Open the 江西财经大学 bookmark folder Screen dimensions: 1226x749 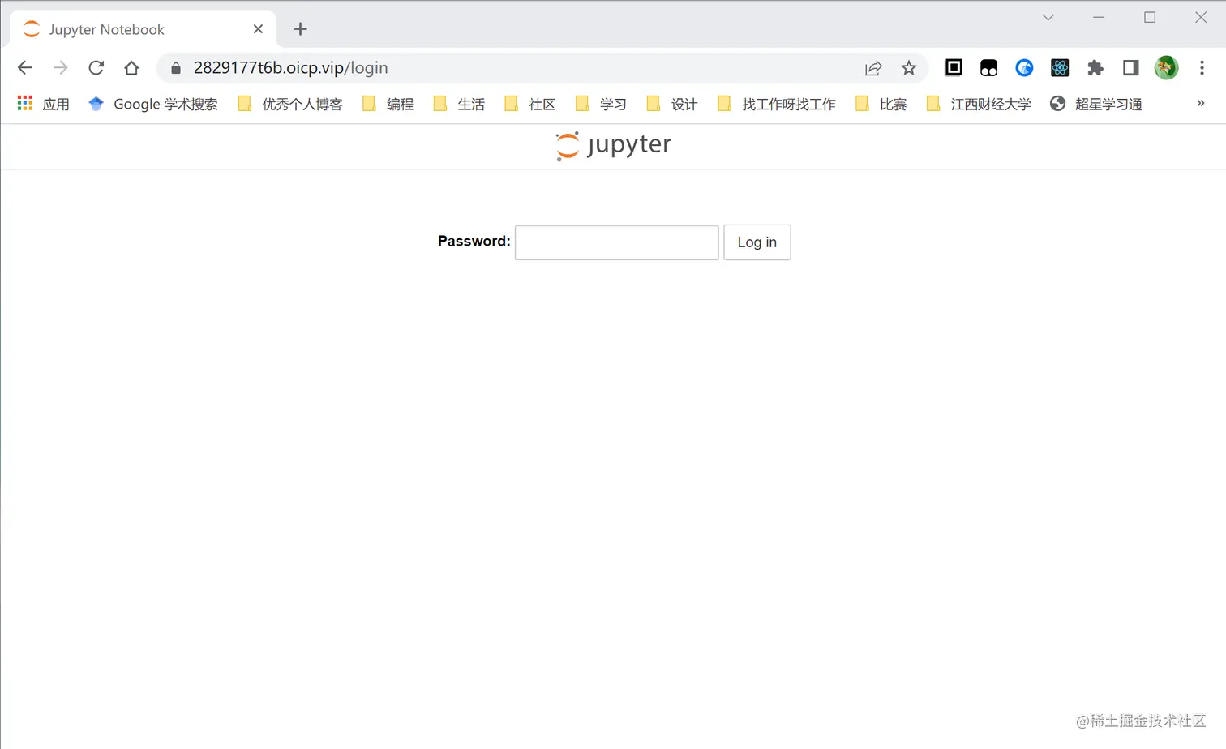[x=979, y=104]
